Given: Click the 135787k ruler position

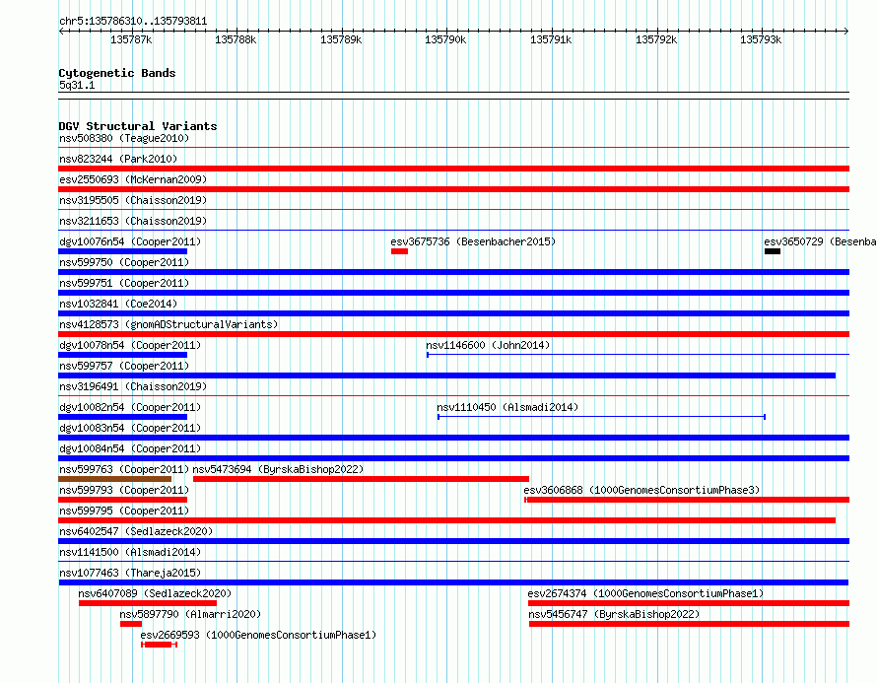Looking at the screenshot, I should pos(131,39).
